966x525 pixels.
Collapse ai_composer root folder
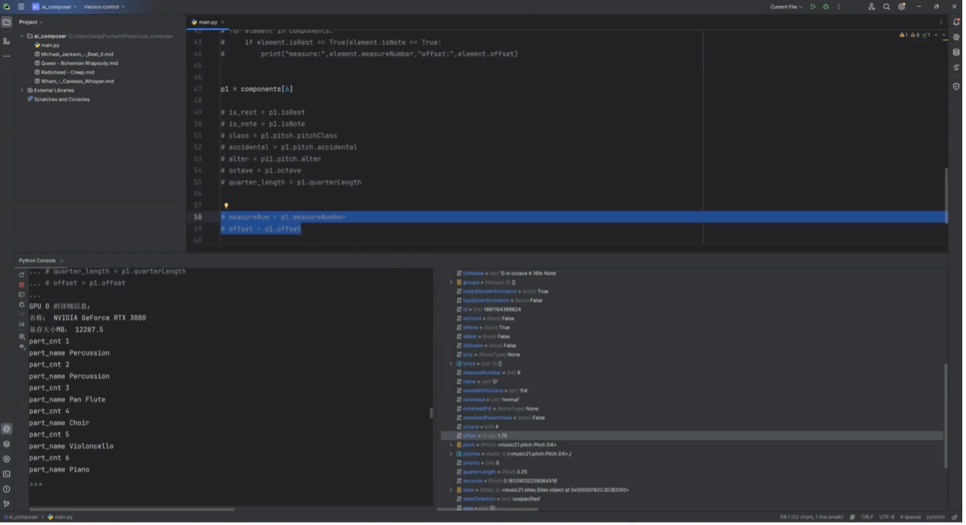click(22, 36)
